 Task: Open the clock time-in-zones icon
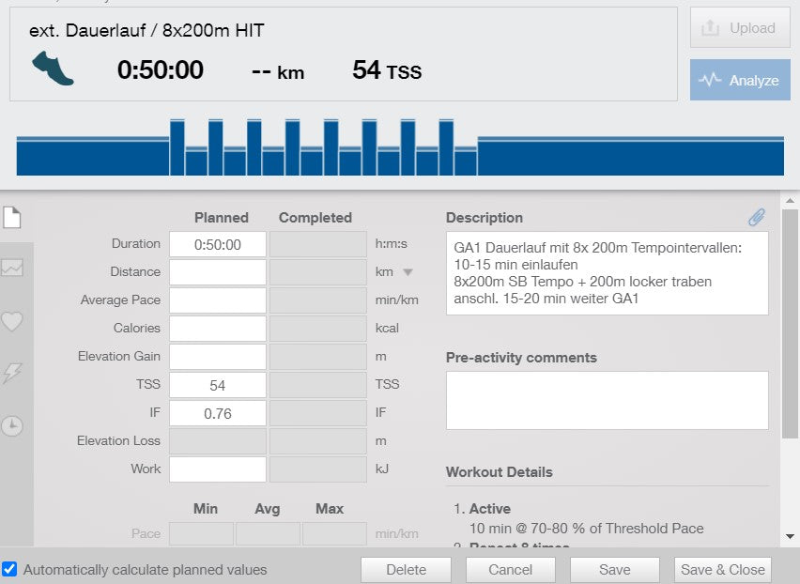pos(11,425)
